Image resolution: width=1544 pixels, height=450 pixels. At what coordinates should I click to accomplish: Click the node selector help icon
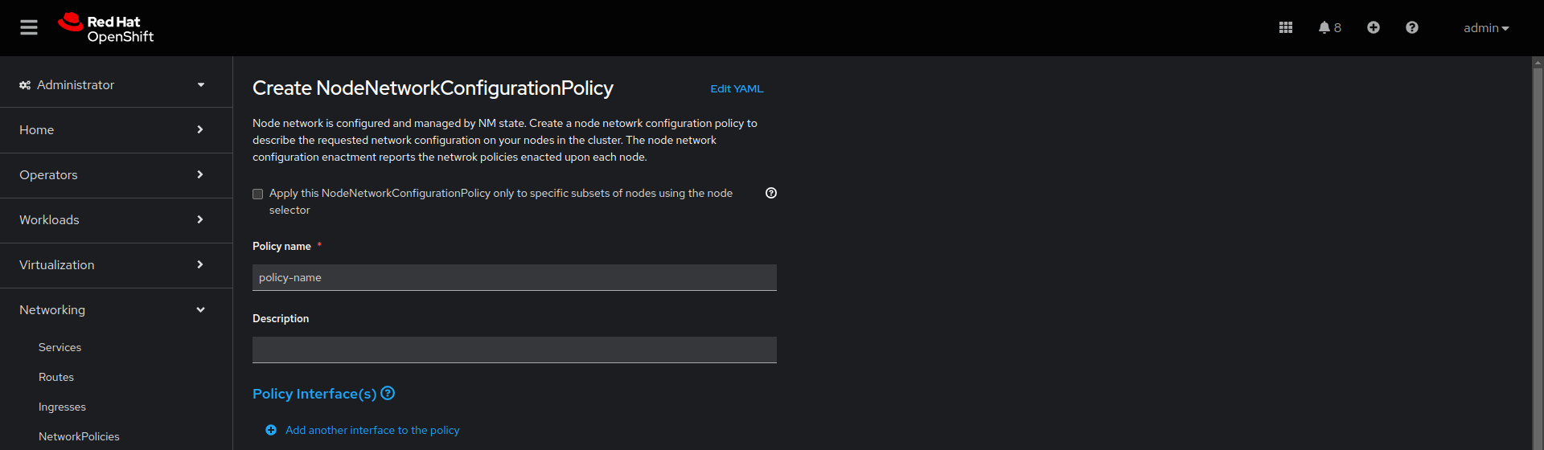771,193
